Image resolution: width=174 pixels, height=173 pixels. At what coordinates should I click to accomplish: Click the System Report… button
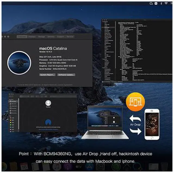[47, 75]
